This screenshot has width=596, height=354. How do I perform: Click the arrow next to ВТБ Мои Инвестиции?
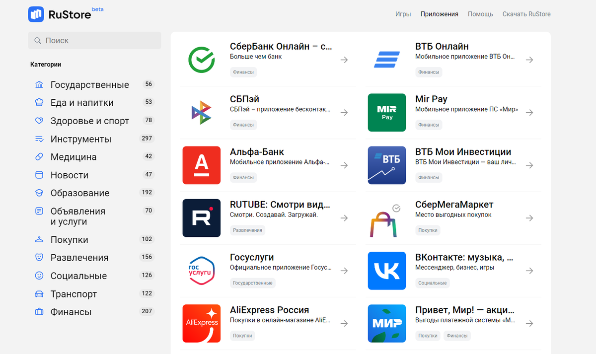pyautogui.click(x=529, y=165)
